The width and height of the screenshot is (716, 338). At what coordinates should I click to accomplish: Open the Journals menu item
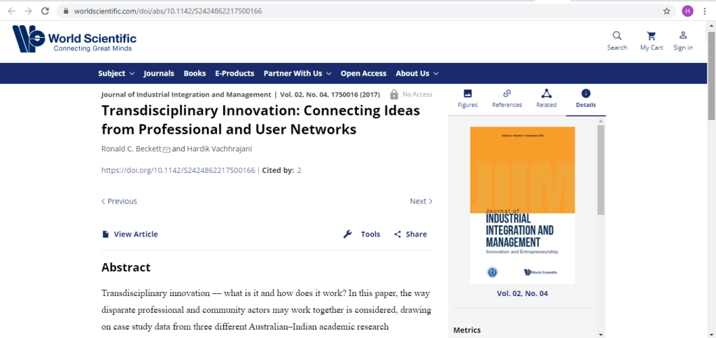click(159, 73)
